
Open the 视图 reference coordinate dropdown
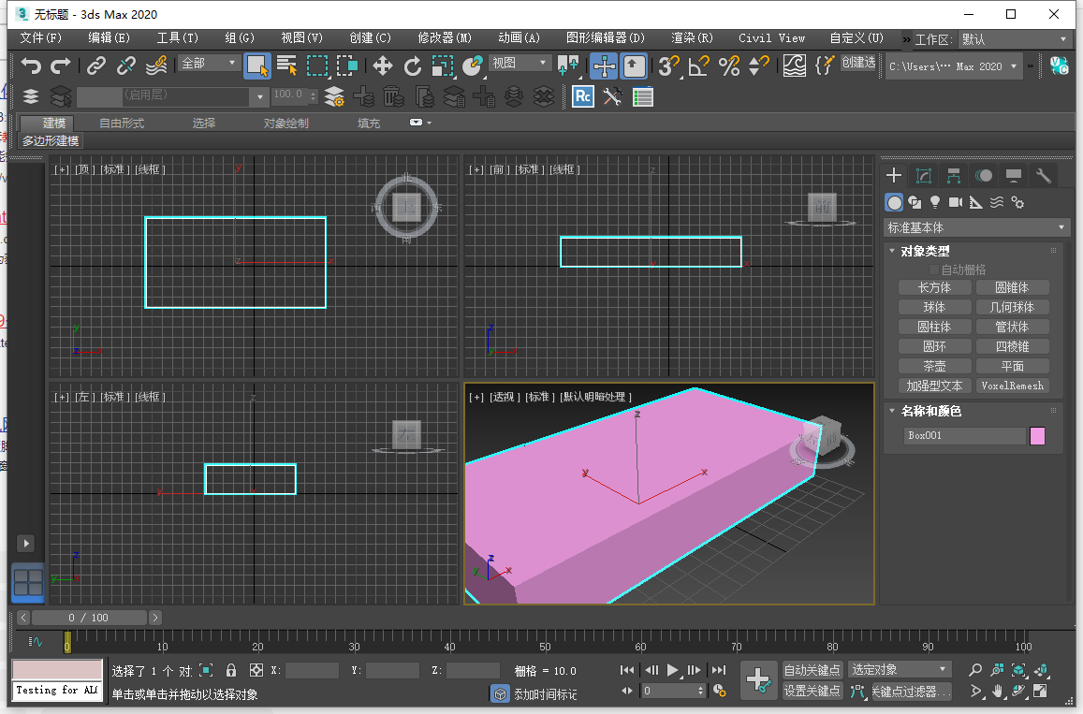click(520, 63)
